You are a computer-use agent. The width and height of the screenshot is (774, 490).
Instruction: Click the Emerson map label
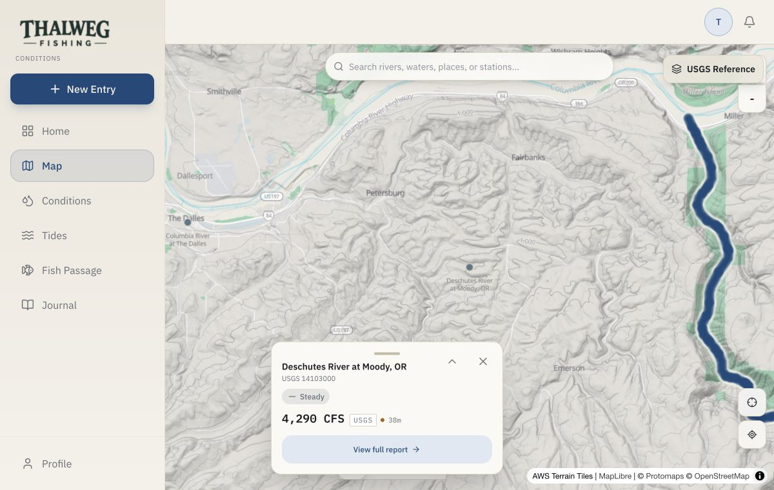(569, 368)
